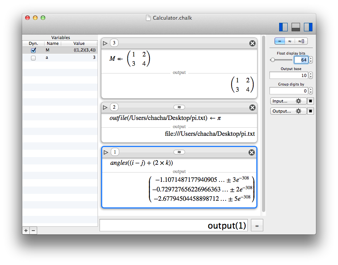The height and width of the screenshot is (265, 338).
Task: Click the Group digits by field
Action: click(x=289, y=91)
